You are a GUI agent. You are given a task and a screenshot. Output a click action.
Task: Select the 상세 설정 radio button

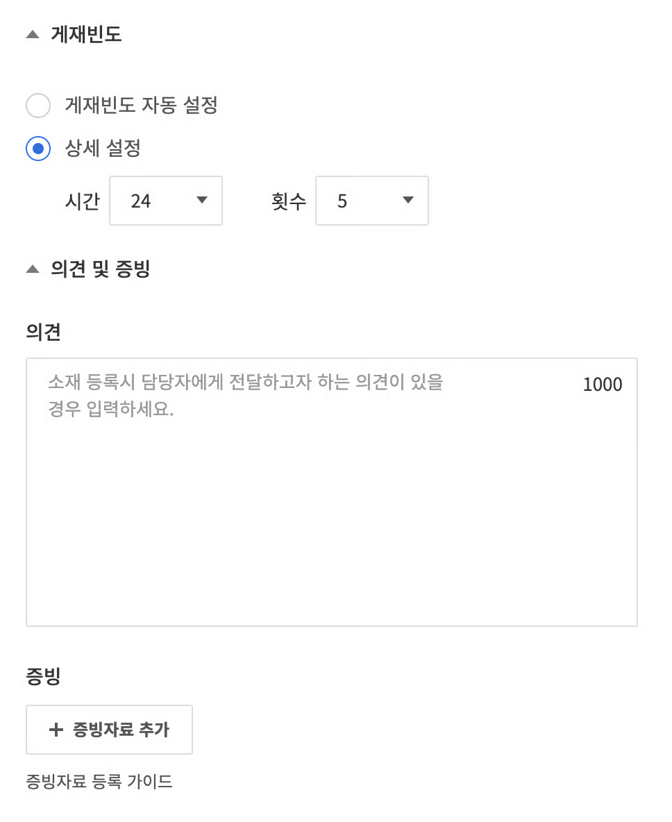38,148
